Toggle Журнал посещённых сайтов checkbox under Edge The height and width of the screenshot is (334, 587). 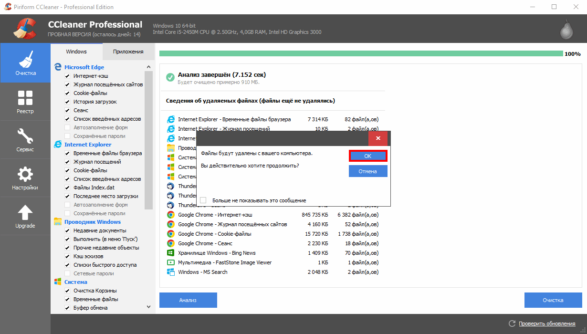67,84
